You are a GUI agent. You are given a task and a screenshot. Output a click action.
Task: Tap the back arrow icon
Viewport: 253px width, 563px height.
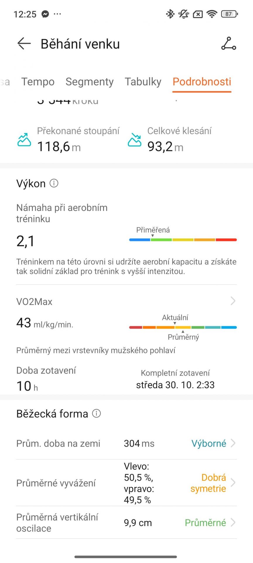24,44
